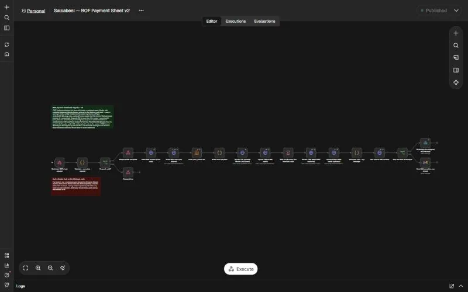
Task: Select the Load price sheet spreadsheet node
Action: coord(197,152)
